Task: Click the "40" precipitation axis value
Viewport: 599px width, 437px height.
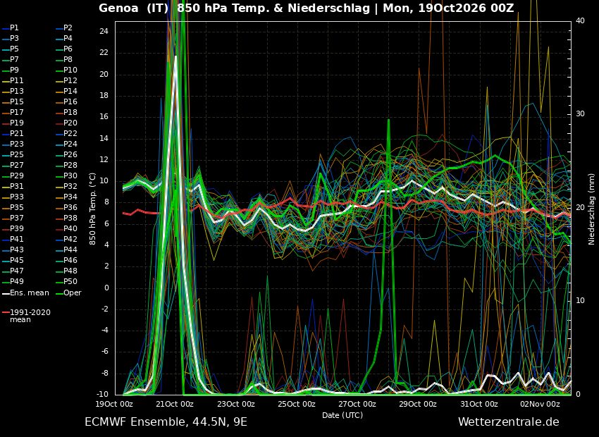Action: coord(580,20)
